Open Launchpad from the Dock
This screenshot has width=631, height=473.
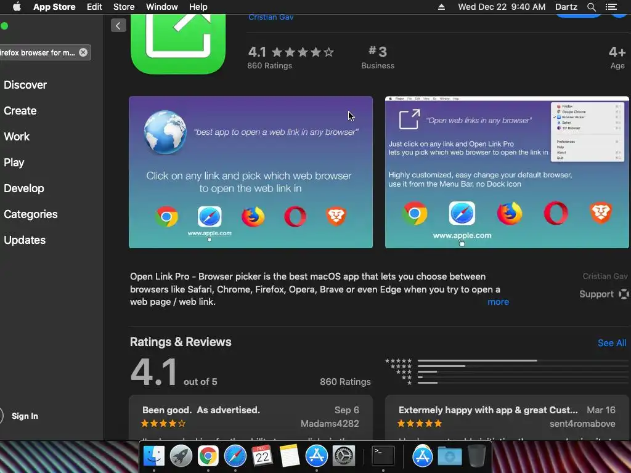pyautogui.click(x=181, y=456)
